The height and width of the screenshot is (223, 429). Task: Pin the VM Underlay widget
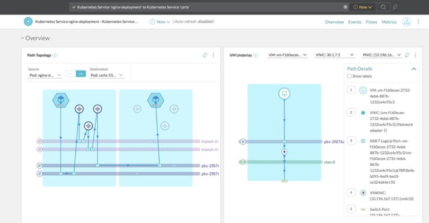407,55
